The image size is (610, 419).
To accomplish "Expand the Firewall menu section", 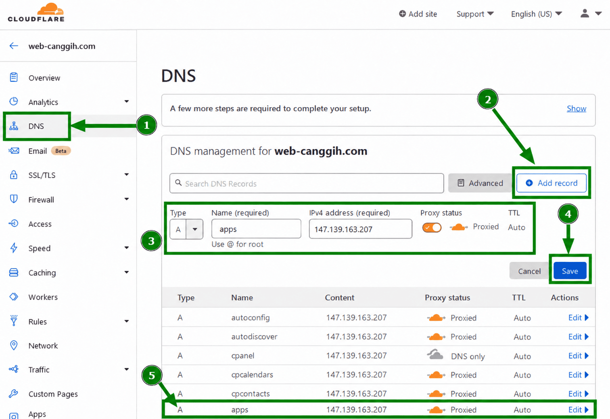I will [127, 199].
